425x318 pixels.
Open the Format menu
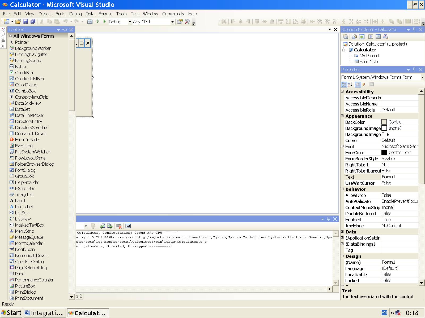coord(105,14)
